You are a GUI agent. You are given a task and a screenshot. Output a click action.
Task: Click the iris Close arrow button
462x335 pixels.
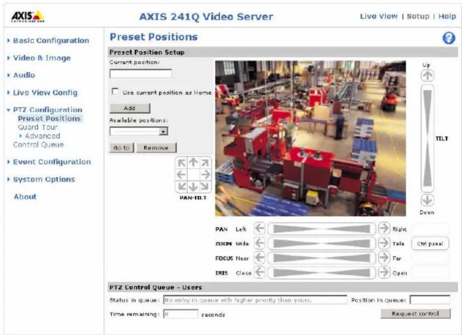(x=259, y=272)
